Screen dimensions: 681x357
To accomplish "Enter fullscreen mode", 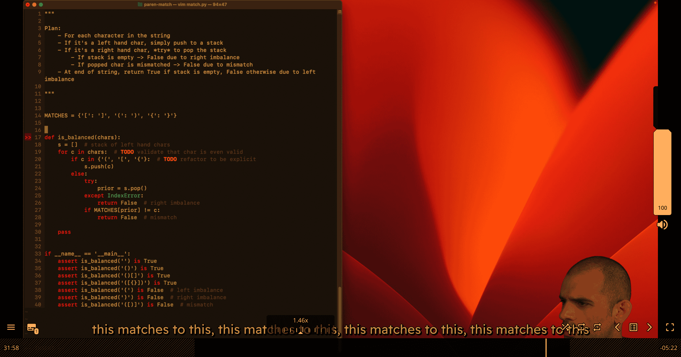I will click(x=670, y=327).
